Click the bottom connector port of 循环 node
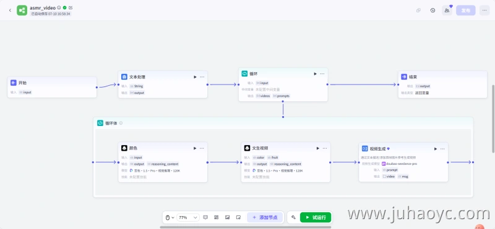This screenshot has height=229, width=495. (x=283, y=101)
